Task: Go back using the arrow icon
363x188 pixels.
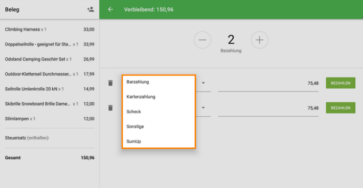Action: [110, 10]
